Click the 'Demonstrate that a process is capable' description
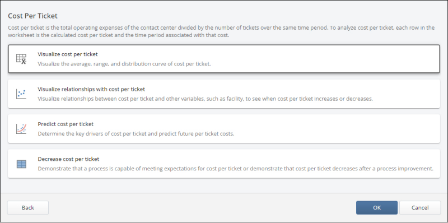Viewport: 448px width, 223px height. click(x=235, y=169)
